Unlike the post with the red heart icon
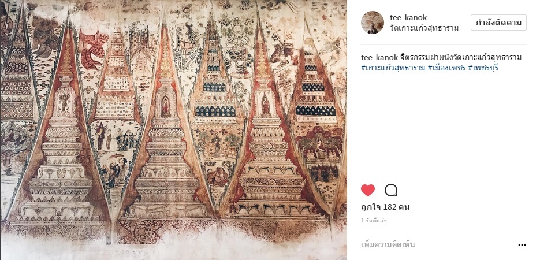The width and height of the screenshot is (540, 260). pyautogui.click(x=368, y=190)
